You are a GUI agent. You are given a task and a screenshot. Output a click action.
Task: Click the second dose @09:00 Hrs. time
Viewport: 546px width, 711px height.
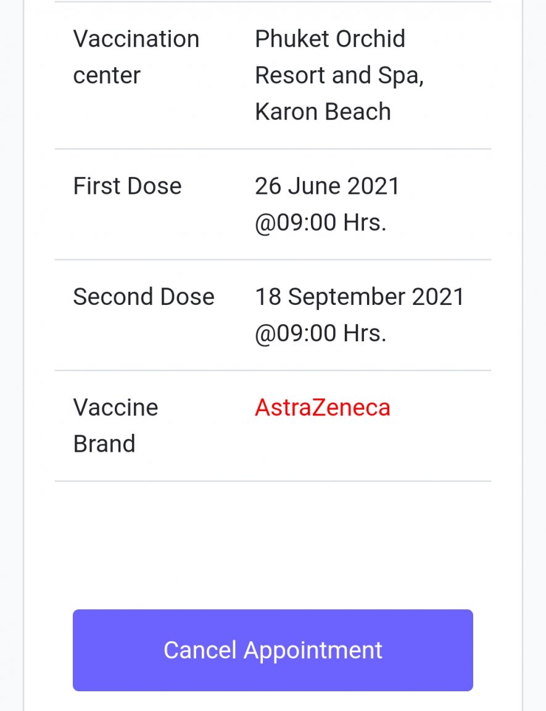pos(320,333)
